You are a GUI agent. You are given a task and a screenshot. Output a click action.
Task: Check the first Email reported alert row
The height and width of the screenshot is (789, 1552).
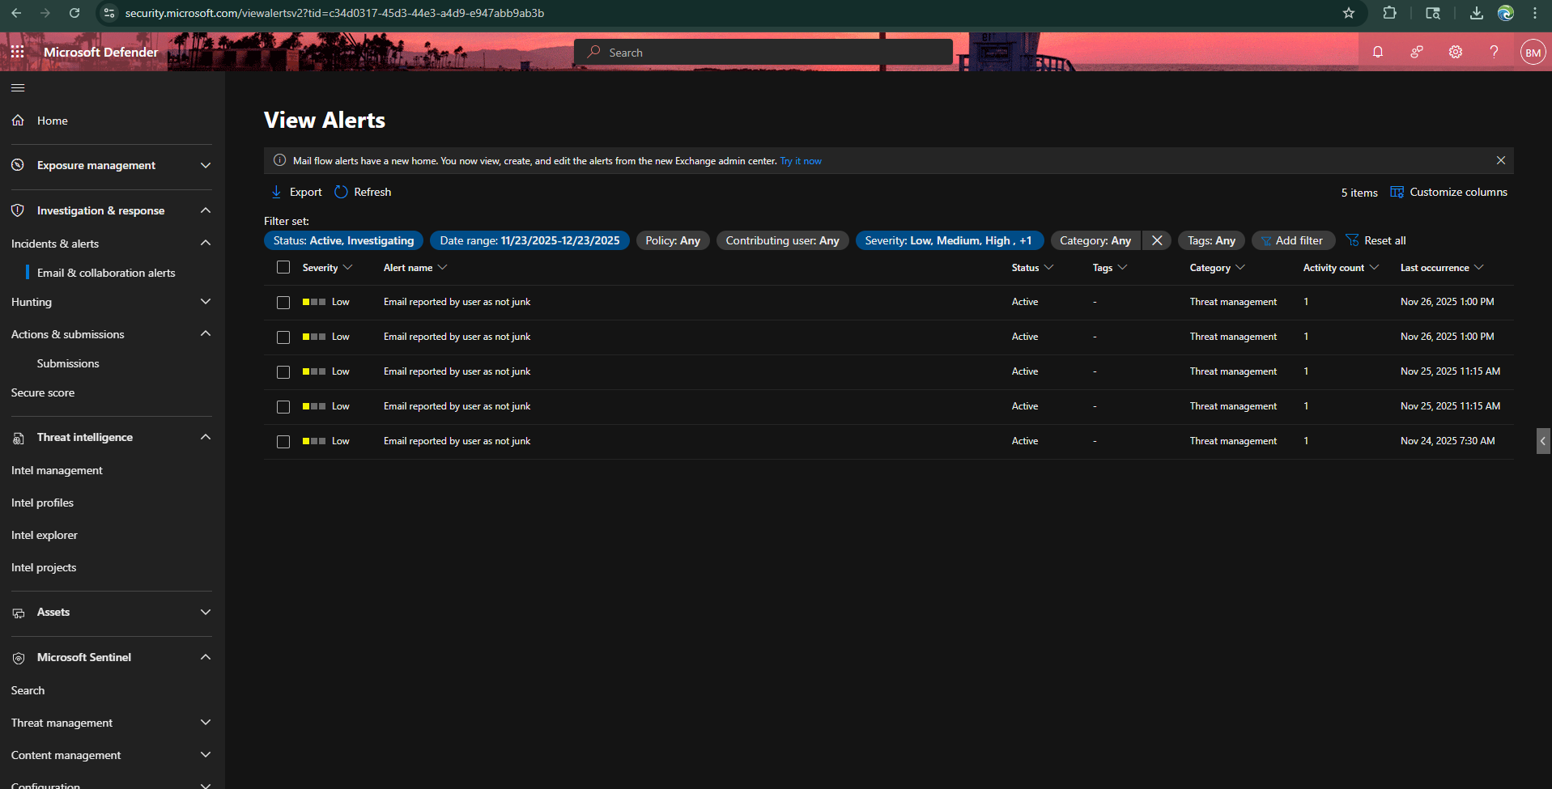[x=283, y=302]
